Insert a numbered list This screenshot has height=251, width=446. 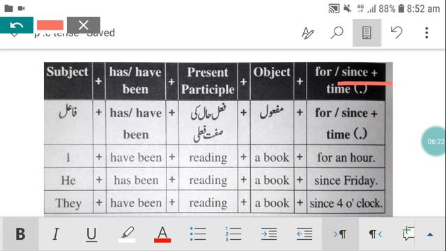click(x=233, y=234)
